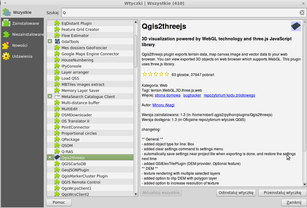Select QgsWcpsClient1 in the list
This screenshot has height=208, width=307.
pyautogui.click(x=90, y=188)
